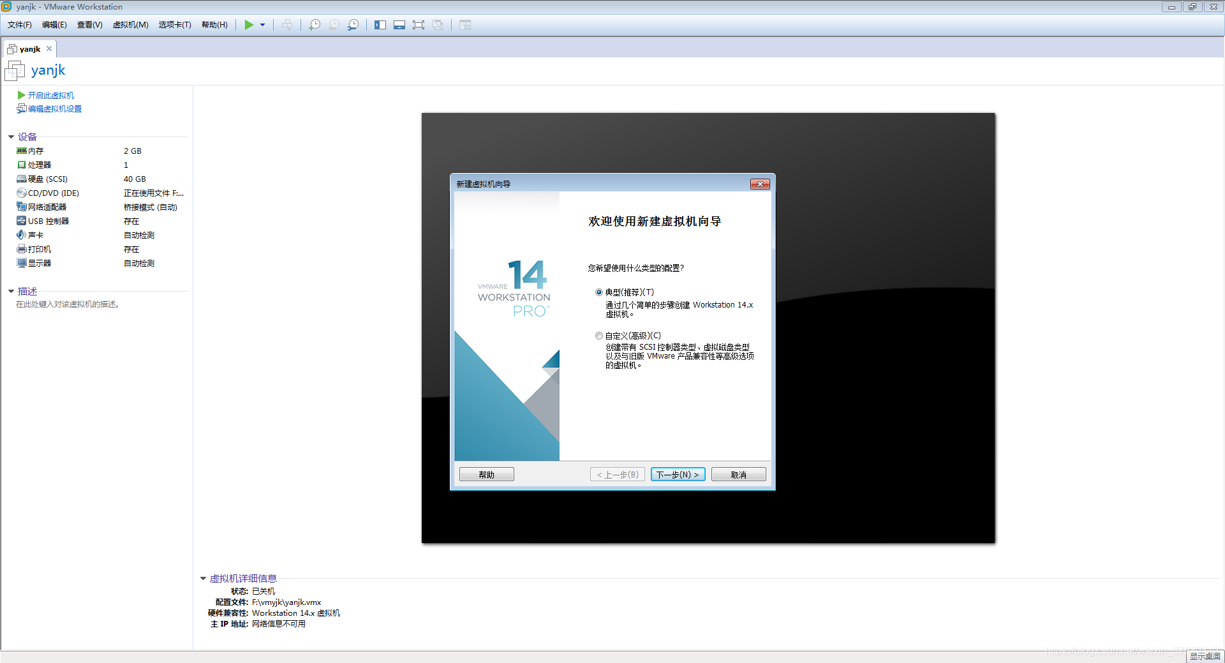Open the power options dropdown arrow
Screen dimensions: 1225x663
(x=262, y=25)
